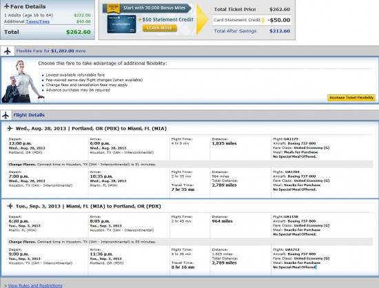
Task: Click the airplane icon in Flexible Fare header
Action: [8, 51]
